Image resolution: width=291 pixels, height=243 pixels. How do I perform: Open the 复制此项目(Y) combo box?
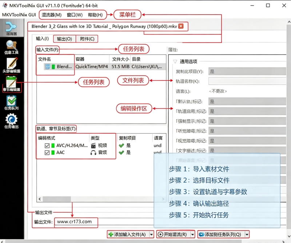[247, 71]
